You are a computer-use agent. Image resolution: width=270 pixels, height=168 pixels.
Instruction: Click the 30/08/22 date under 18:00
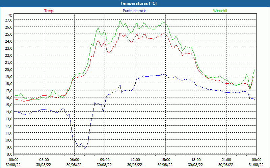pyautogui.click(x=195, y=165)
